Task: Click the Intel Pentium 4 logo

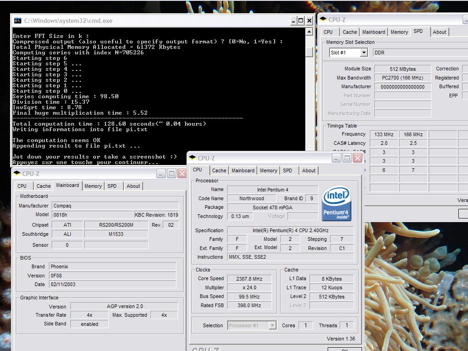Action: click(x=337, y=203)
